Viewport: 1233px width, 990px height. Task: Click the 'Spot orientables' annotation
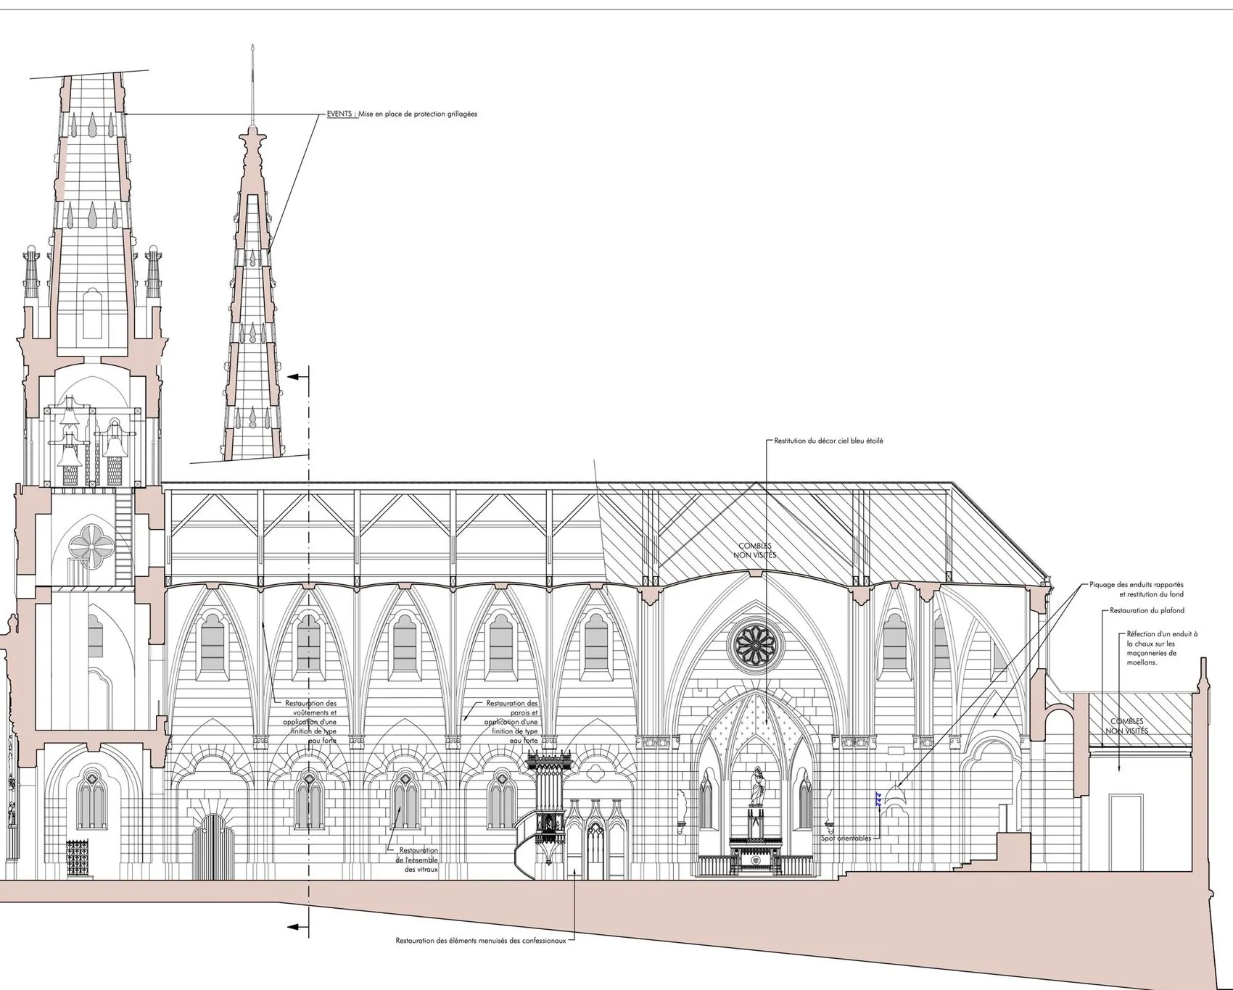(x=846, y=838)
